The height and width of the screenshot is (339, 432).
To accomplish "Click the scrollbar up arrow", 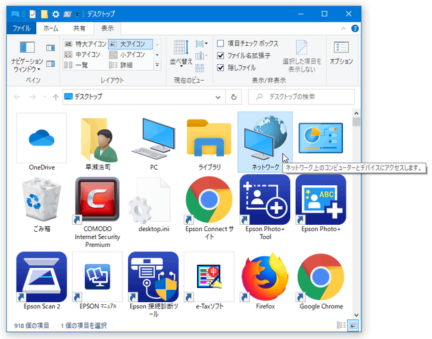I will [x=356, y=113].
